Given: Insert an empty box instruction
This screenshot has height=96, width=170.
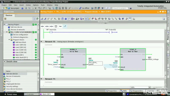Looking at the screenshot, I should pyautogui.click(x=56, y=26).
